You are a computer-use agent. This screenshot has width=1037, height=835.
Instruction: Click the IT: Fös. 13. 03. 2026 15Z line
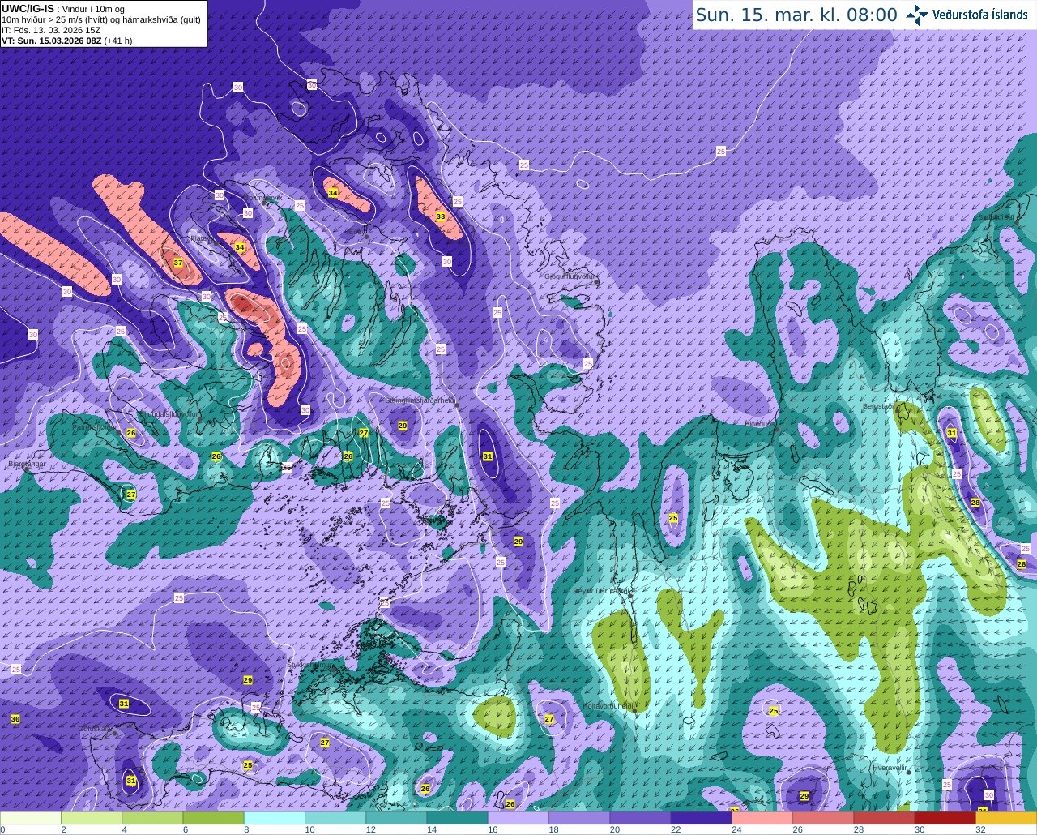click(x=51, y=30)
